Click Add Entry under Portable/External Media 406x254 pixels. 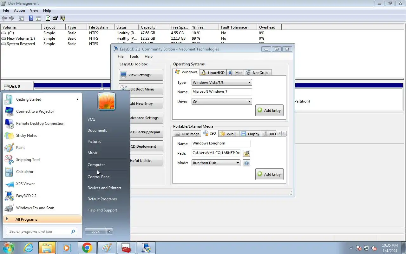pos(269,174)
